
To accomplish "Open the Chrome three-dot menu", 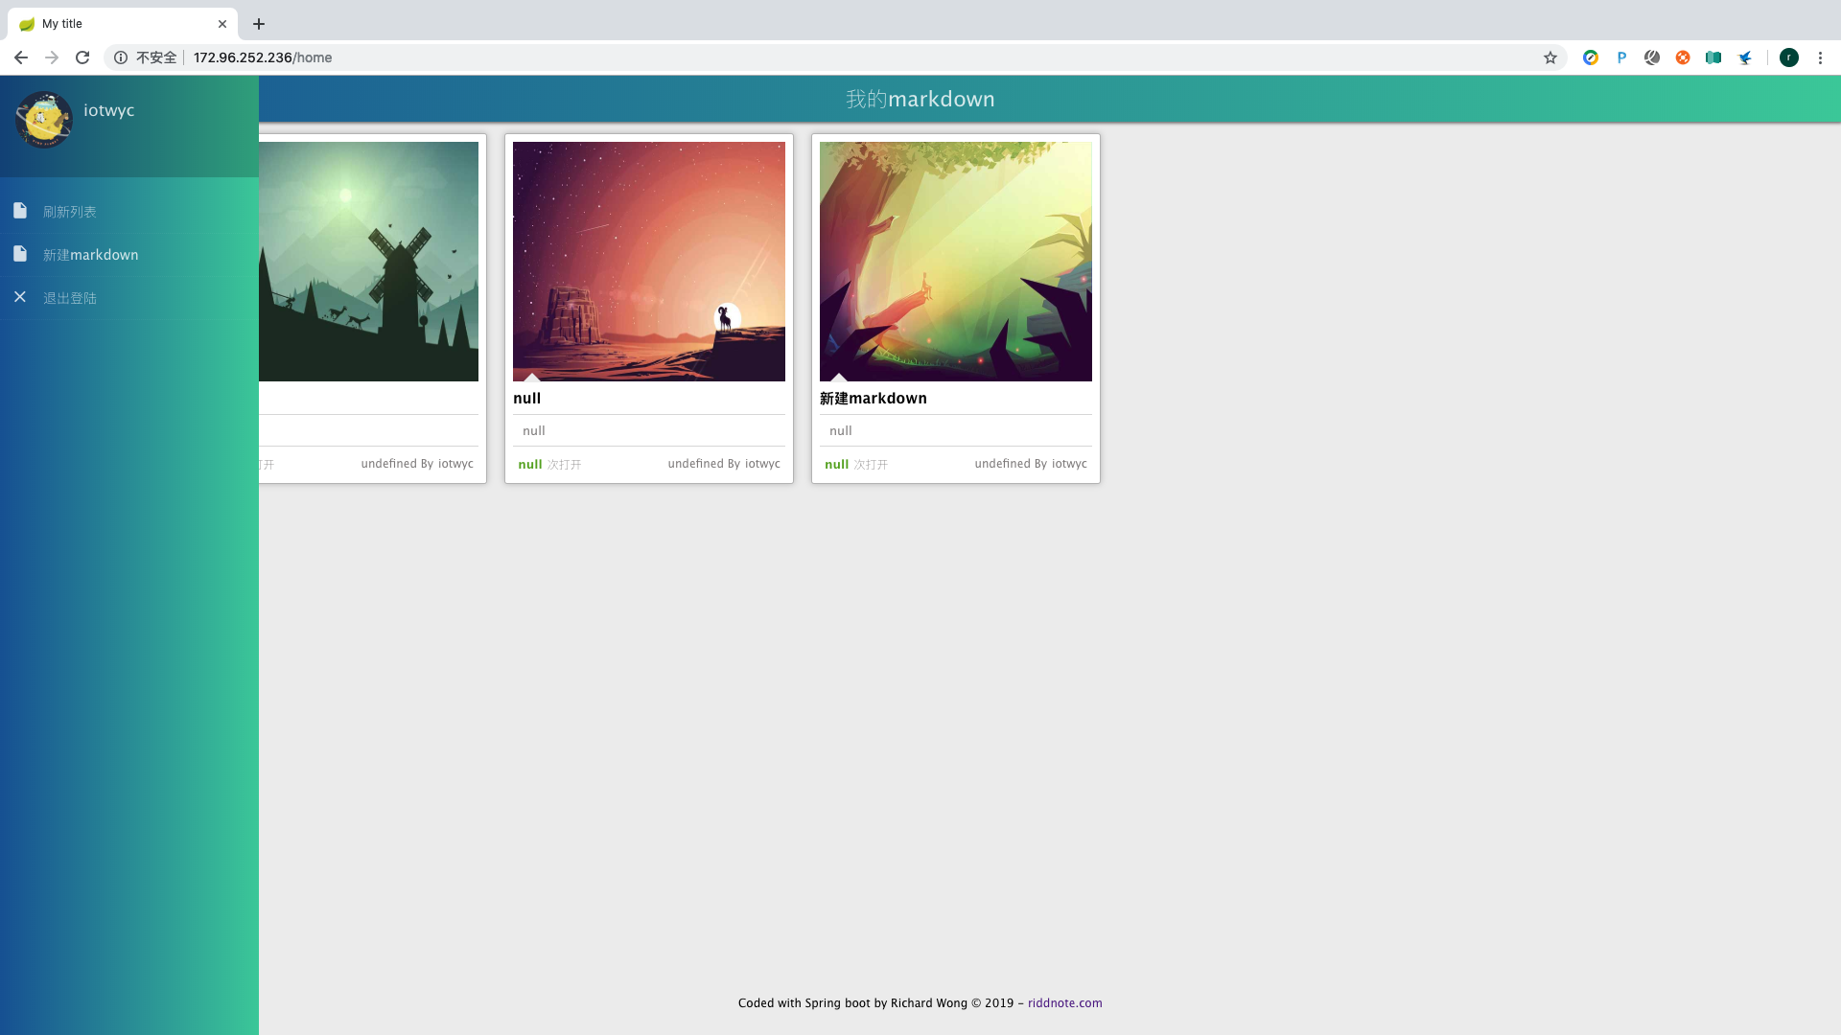I will 1820,57.
